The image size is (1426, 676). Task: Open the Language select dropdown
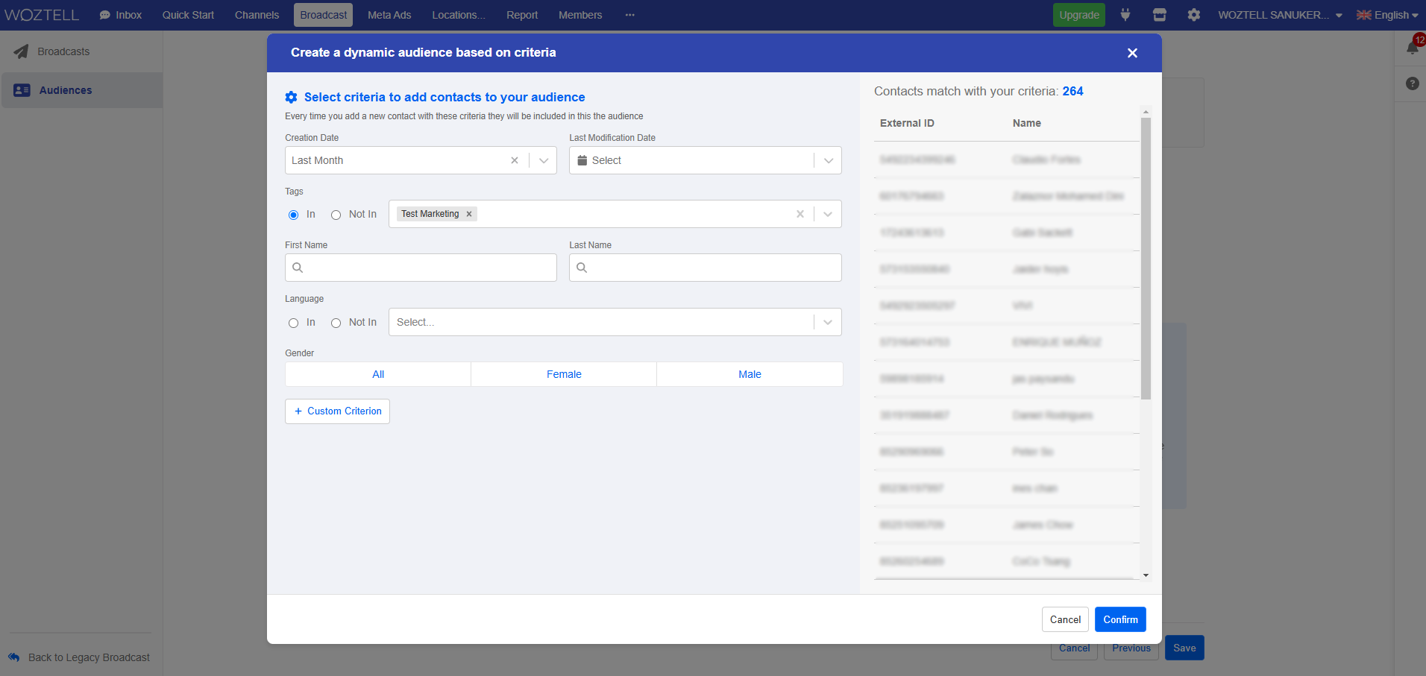(x=828, y=322)
